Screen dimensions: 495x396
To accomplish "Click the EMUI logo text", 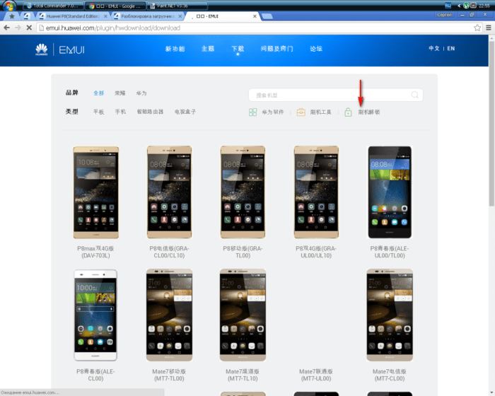I will pyautogui.click(x=71, y=50).
